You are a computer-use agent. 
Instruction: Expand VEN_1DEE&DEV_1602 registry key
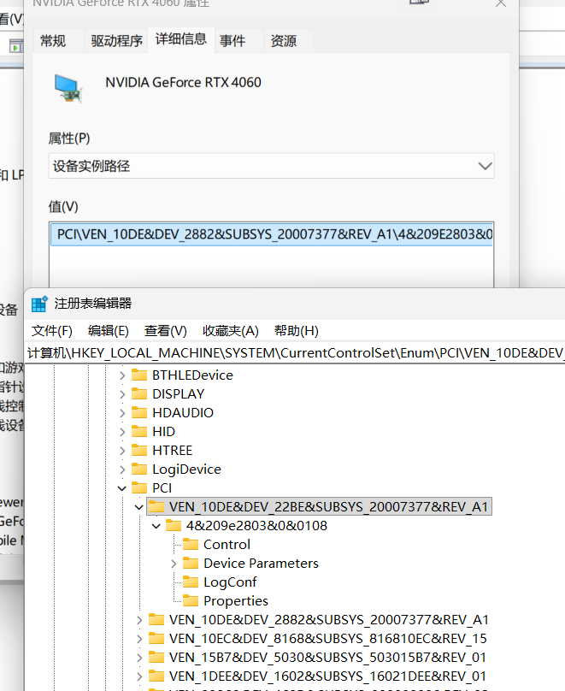pos(139,677)
